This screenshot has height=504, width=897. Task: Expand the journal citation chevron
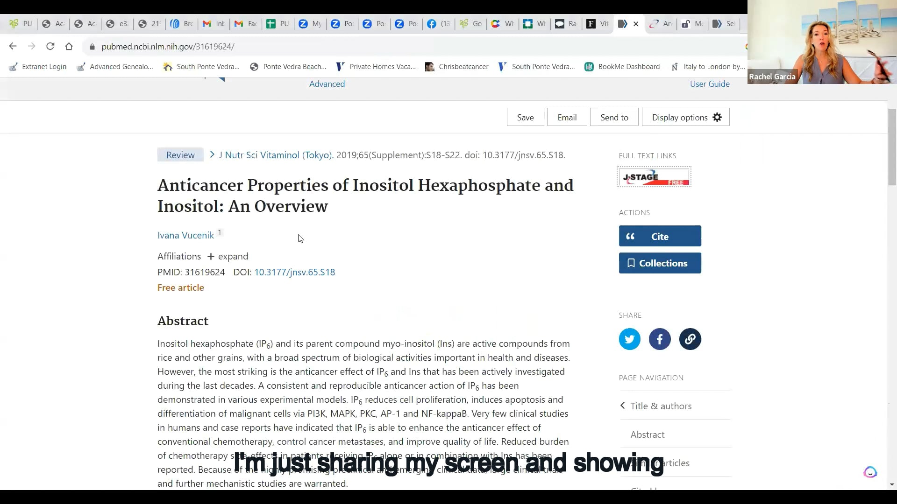coord(212,154)
